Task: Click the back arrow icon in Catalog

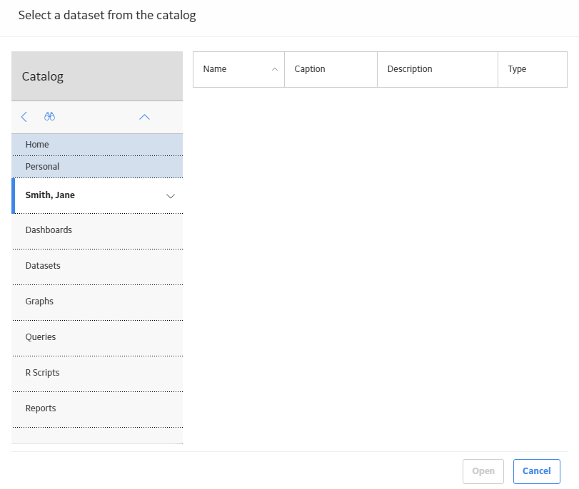Action: coord(24,117)
